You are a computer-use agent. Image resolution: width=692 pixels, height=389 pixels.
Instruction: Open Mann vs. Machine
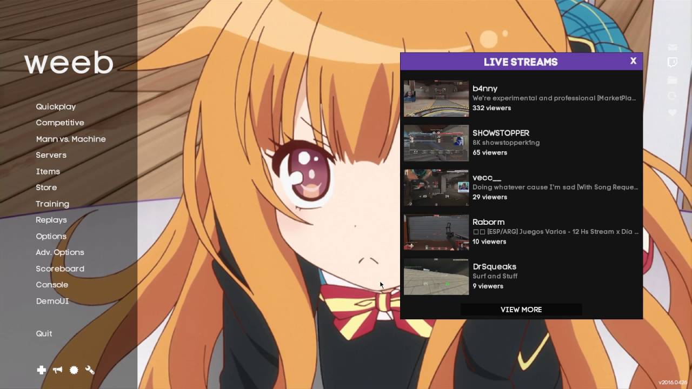click(71, 139)
